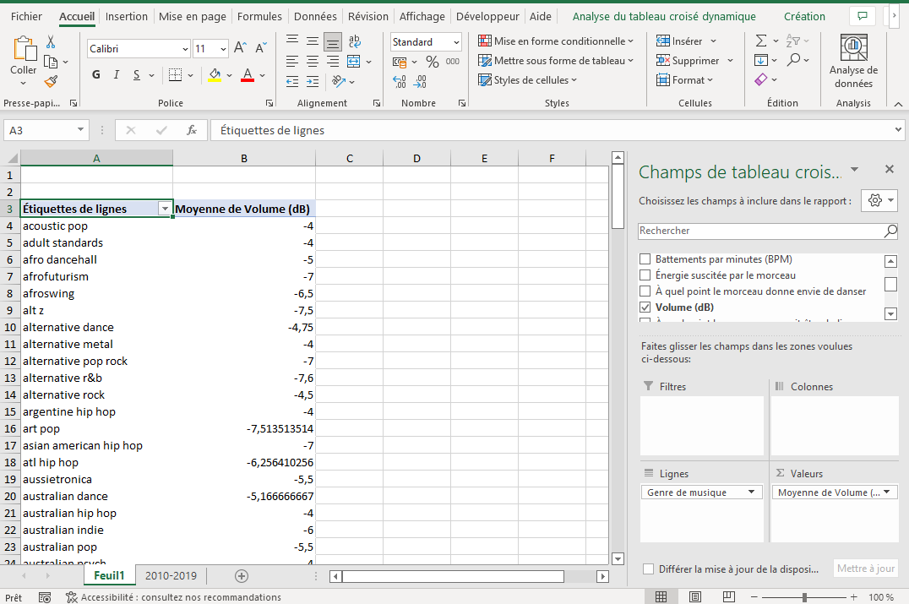Expand the Genre de musique field menu
The image size is (909, 604).
[751, 492]
